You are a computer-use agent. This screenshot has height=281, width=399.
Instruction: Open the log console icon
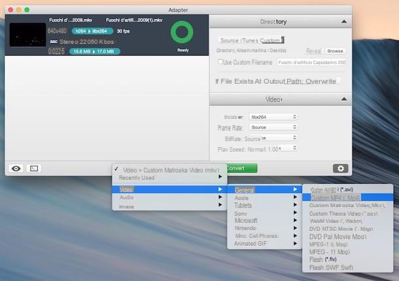(34, 169)
